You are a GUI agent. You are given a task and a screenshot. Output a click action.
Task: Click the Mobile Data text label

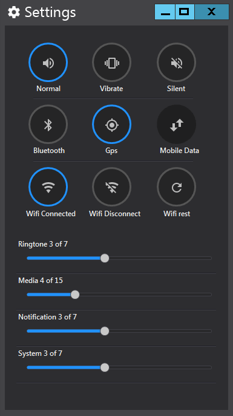[179, 151]
